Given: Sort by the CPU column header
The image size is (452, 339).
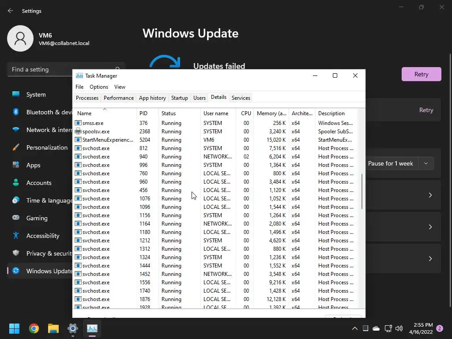Looking at the screenshot, I should click(245, 113).
